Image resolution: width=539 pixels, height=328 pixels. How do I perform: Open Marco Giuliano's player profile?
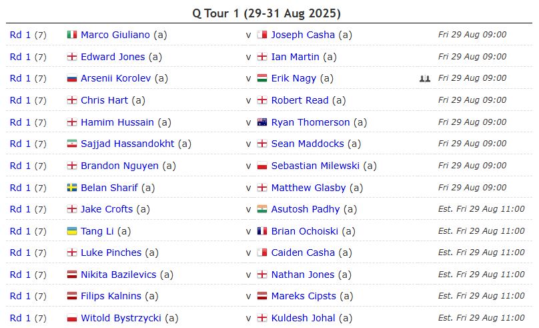click(115, 35)
